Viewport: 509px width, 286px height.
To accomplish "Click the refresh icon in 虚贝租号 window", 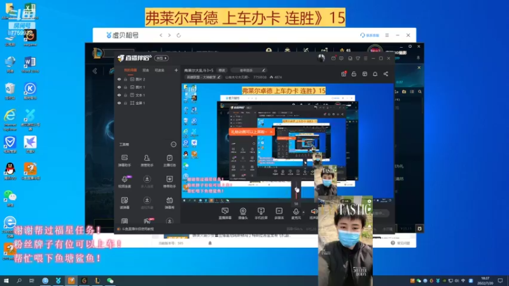I will click(x=179, y=35).
